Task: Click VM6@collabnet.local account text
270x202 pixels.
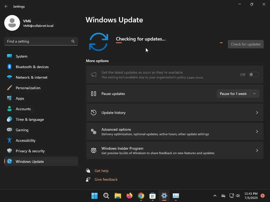Action: pos(38,26)
